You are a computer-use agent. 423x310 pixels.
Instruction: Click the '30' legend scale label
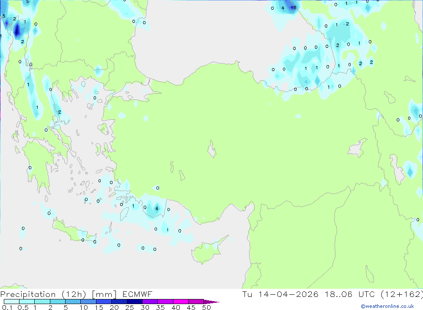click(x=145, y=307)
